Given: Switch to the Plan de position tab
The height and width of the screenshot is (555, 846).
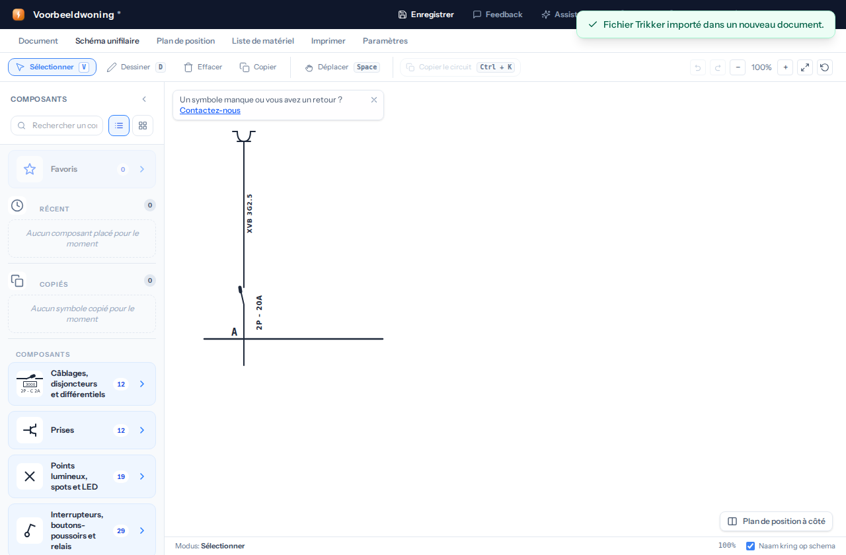Looking at the screenshot, I should [x=186, y=41].
